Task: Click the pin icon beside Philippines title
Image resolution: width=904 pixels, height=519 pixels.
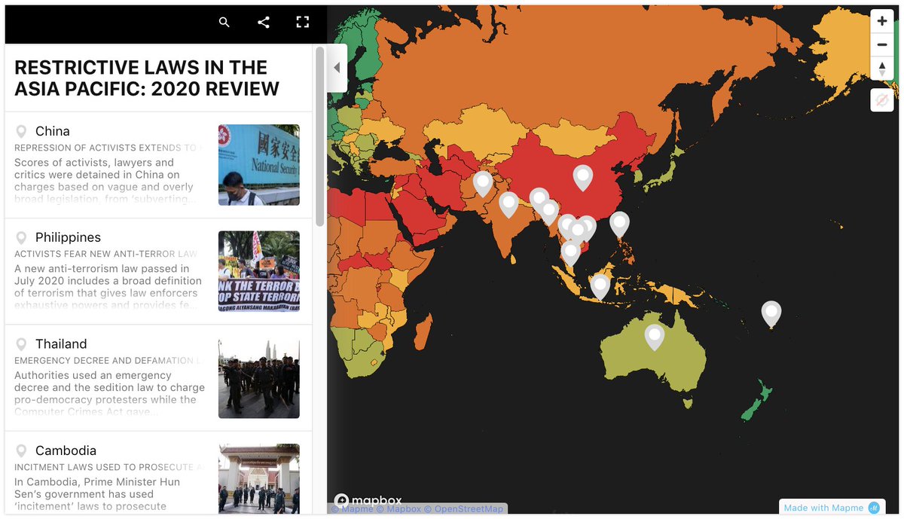Action: (x=21, y=238)
